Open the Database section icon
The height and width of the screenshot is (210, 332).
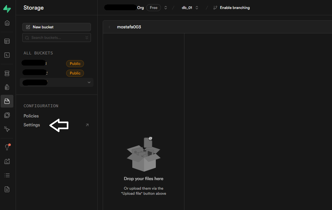(x=7, y=73)
